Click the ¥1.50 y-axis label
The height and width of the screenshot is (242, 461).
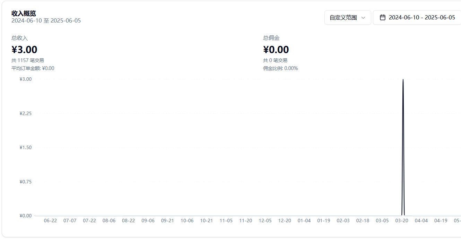[26, 147]
